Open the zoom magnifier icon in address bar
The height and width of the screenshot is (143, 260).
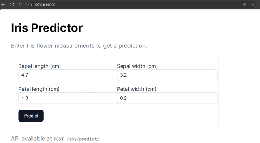click(x=245, y=5)
